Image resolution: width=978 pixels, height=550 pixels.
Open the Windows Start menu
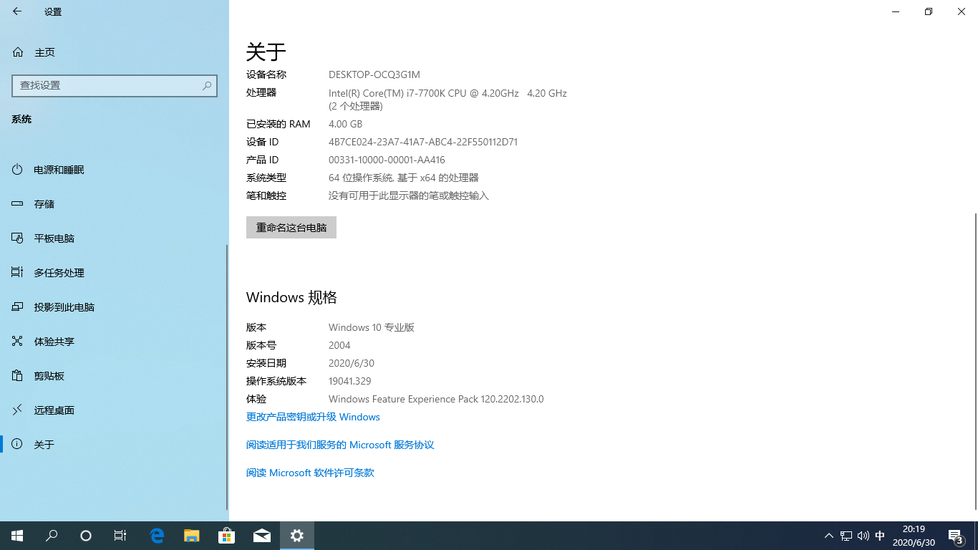coord(17,536)
